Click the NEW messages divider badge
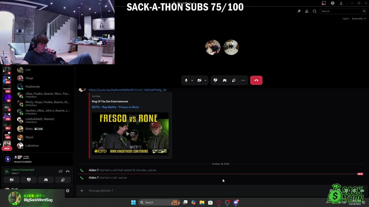 360,174
